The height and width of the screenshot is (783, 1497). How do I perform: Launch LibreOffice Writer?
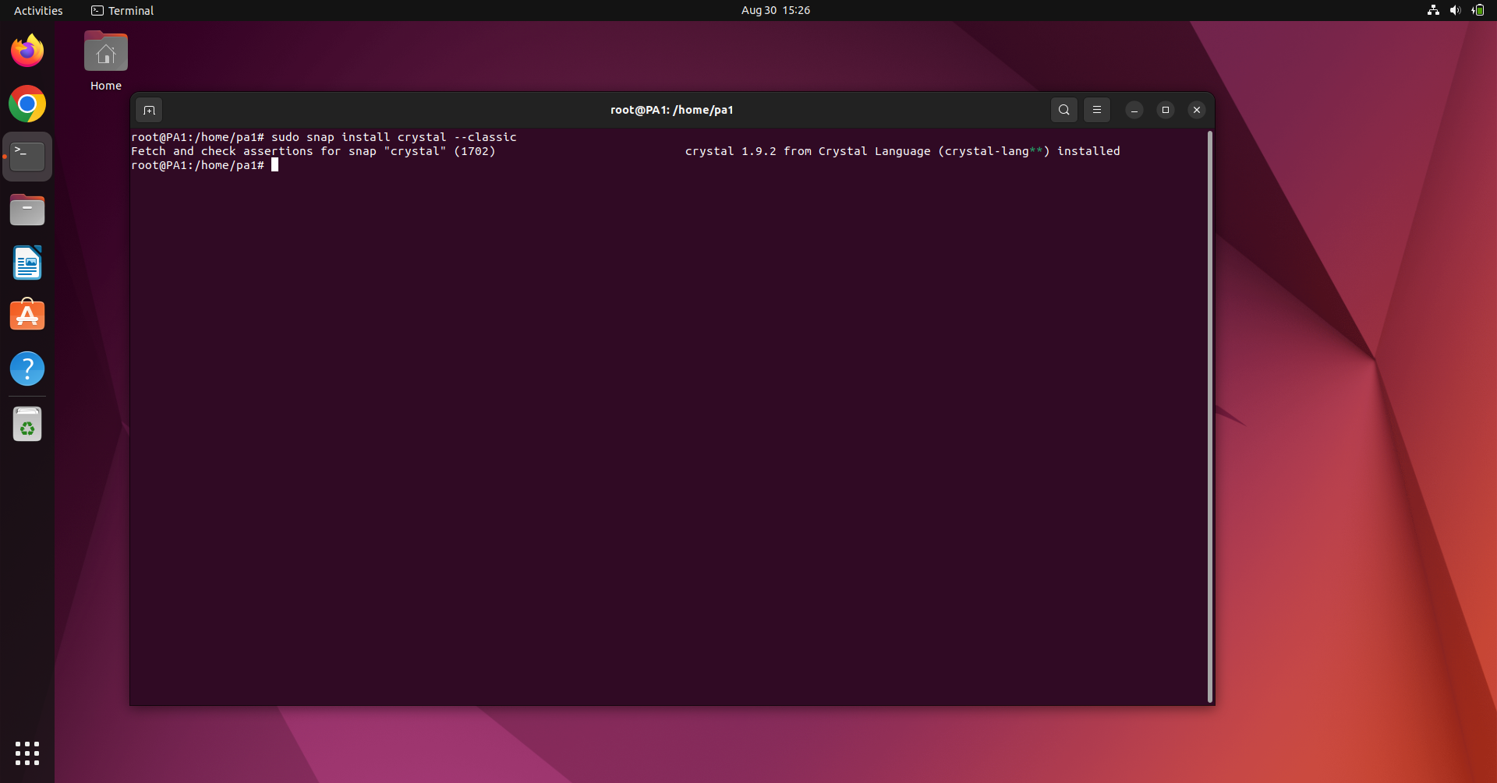tap(27, 263)
